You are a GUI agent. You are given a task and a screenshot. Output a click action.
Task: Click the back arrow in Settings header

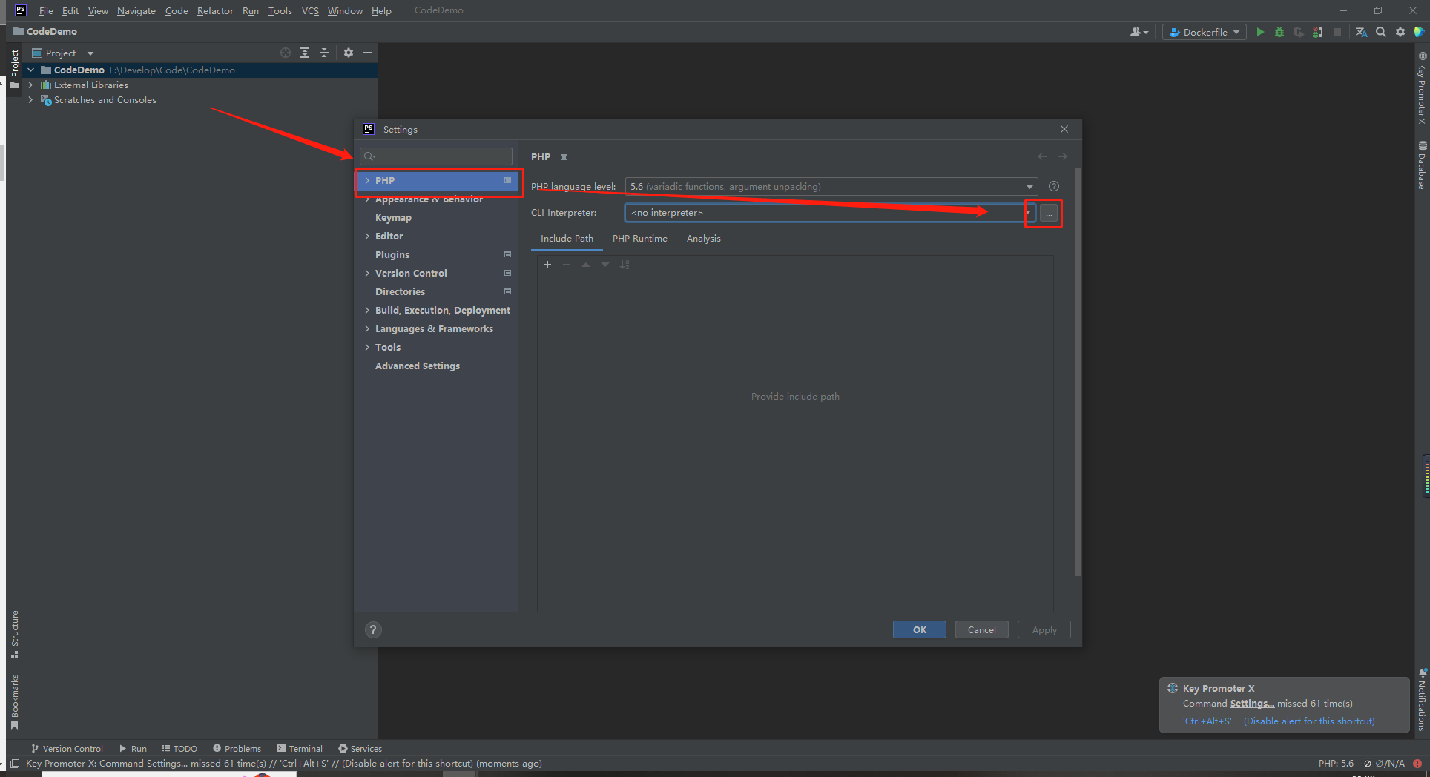pyautogui.click(x=1042, y=156)
